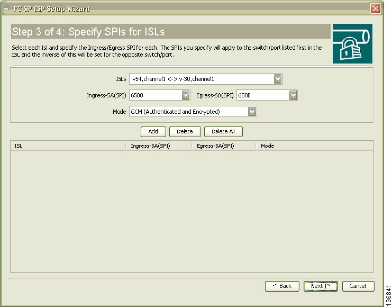392x307 pixels.
Task: Expand the ISLs dropdown arrow
Action: tap(278, 79)
